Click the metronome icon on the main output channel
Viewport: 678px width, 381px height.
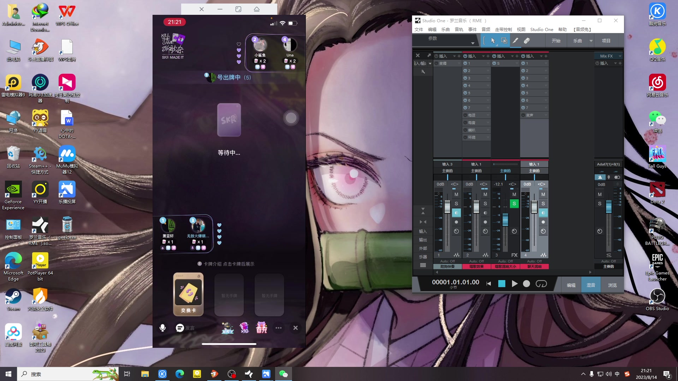coord(600,177)
